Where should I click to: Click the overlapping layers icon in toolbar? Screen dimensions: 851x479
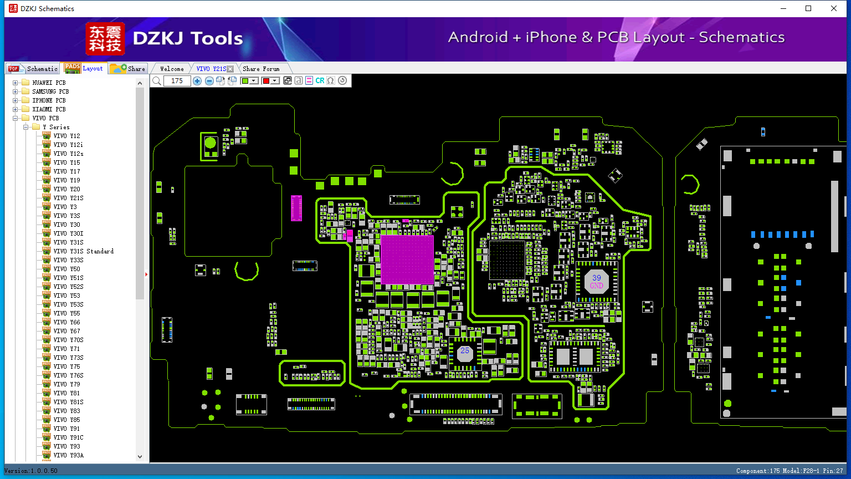(x=287, y=81)
